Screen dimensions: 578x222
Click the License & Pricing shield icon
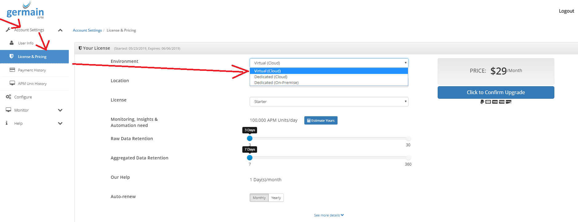click(x=12, y=56)
